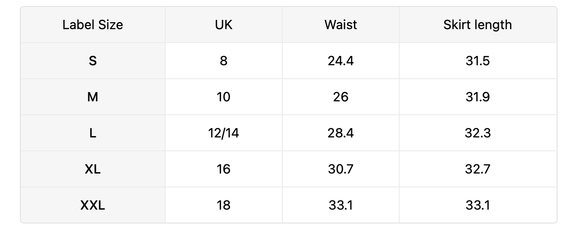The width and height of the screenshot is (571, 236).
Task: Click the Waist column header
Action: [341, 25]
